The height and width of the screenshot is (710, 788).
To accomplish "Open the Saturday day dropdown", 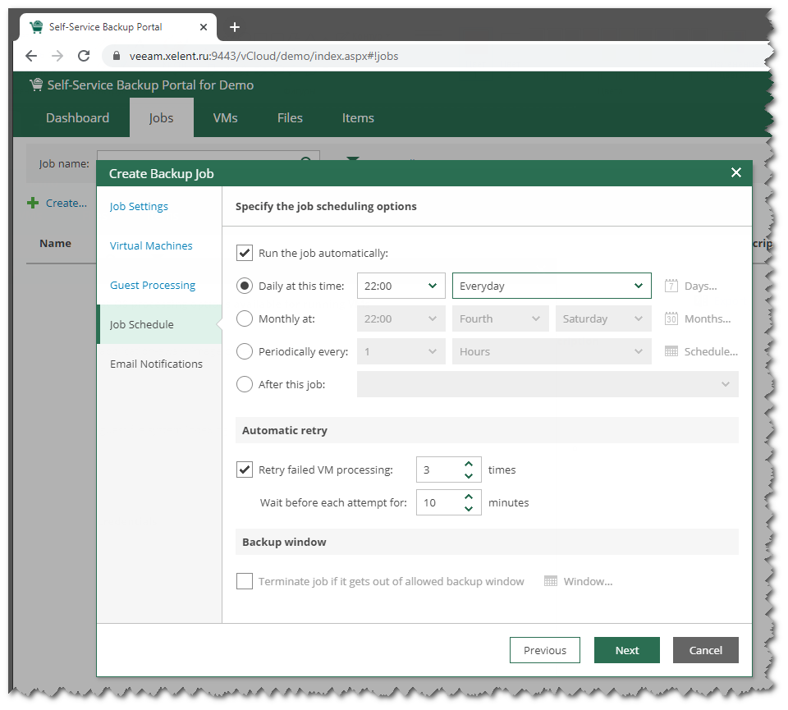I will coord(603,318).
